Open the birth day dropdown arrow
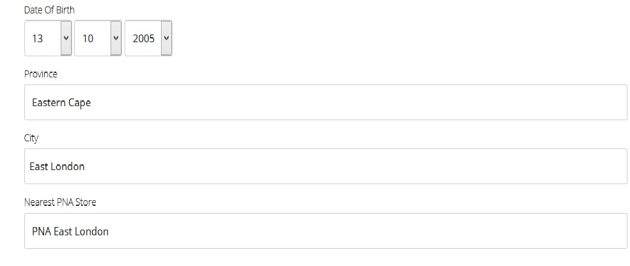The width and height of the screenshot is (630, 266). (x=65, y=38)
